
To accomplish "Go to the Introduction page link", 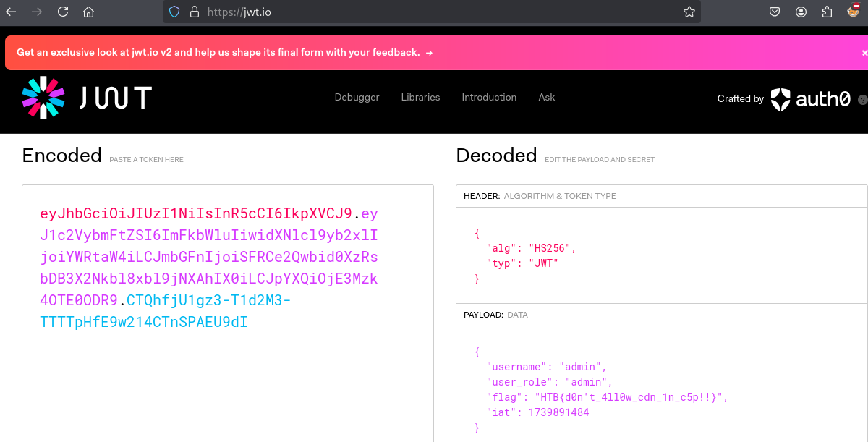I will [x=489, y=98].
